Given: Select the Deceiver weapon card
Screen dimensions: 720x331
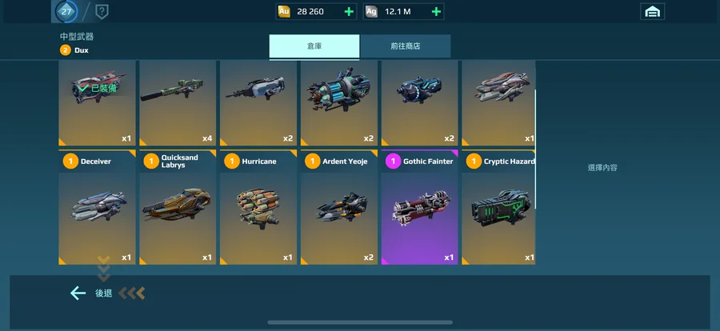Looking at the screenshot, I should click(97, 207).
